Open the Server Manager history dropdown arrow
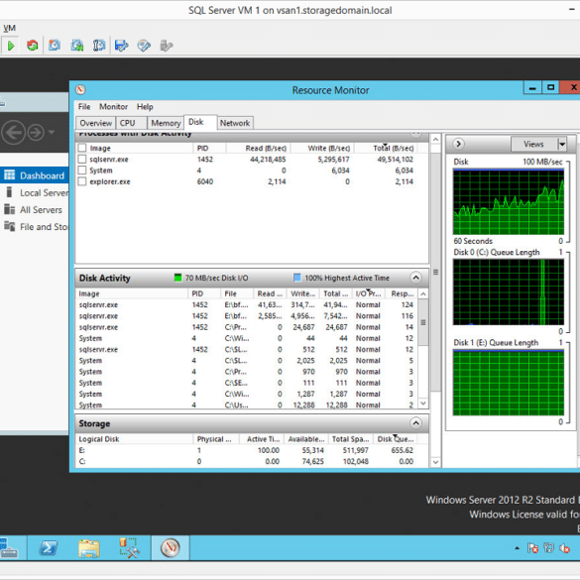Viewport: 580px width, 580px height. point(52,132)
